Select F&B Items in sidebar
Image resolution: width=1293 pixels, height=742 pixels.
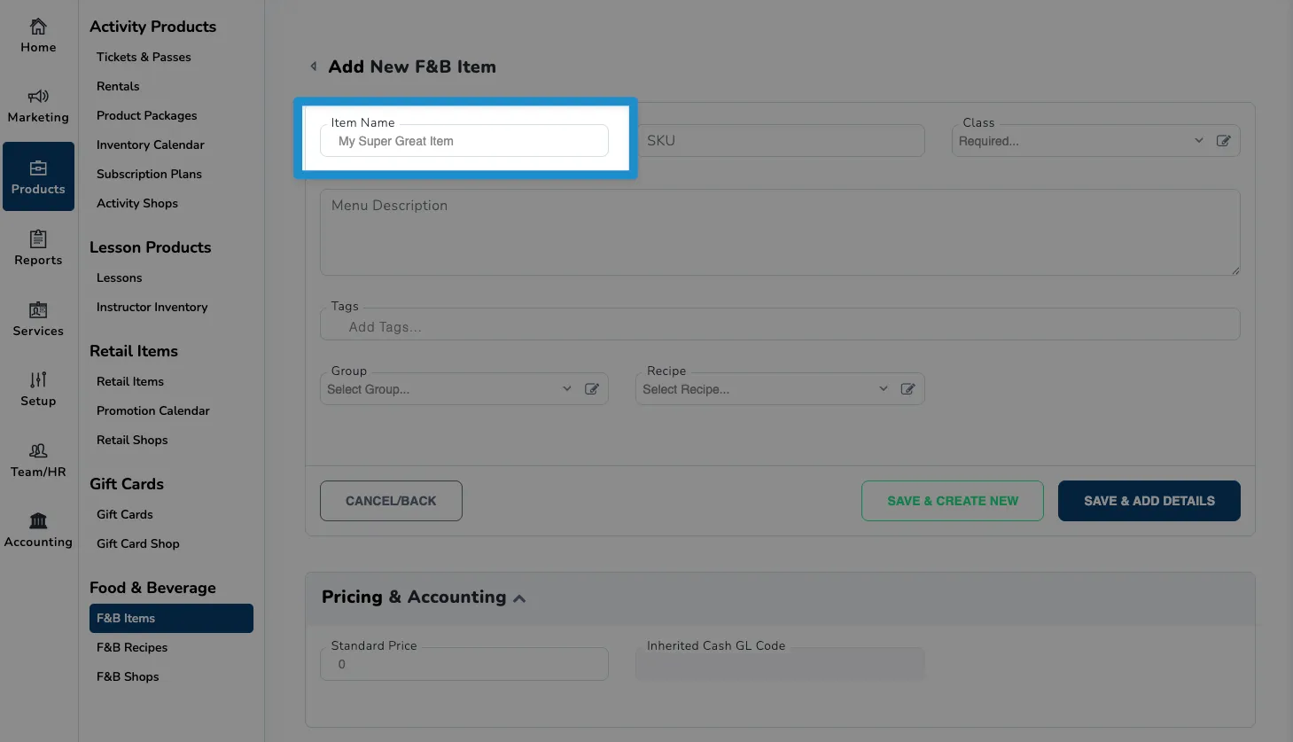point(171,618)
